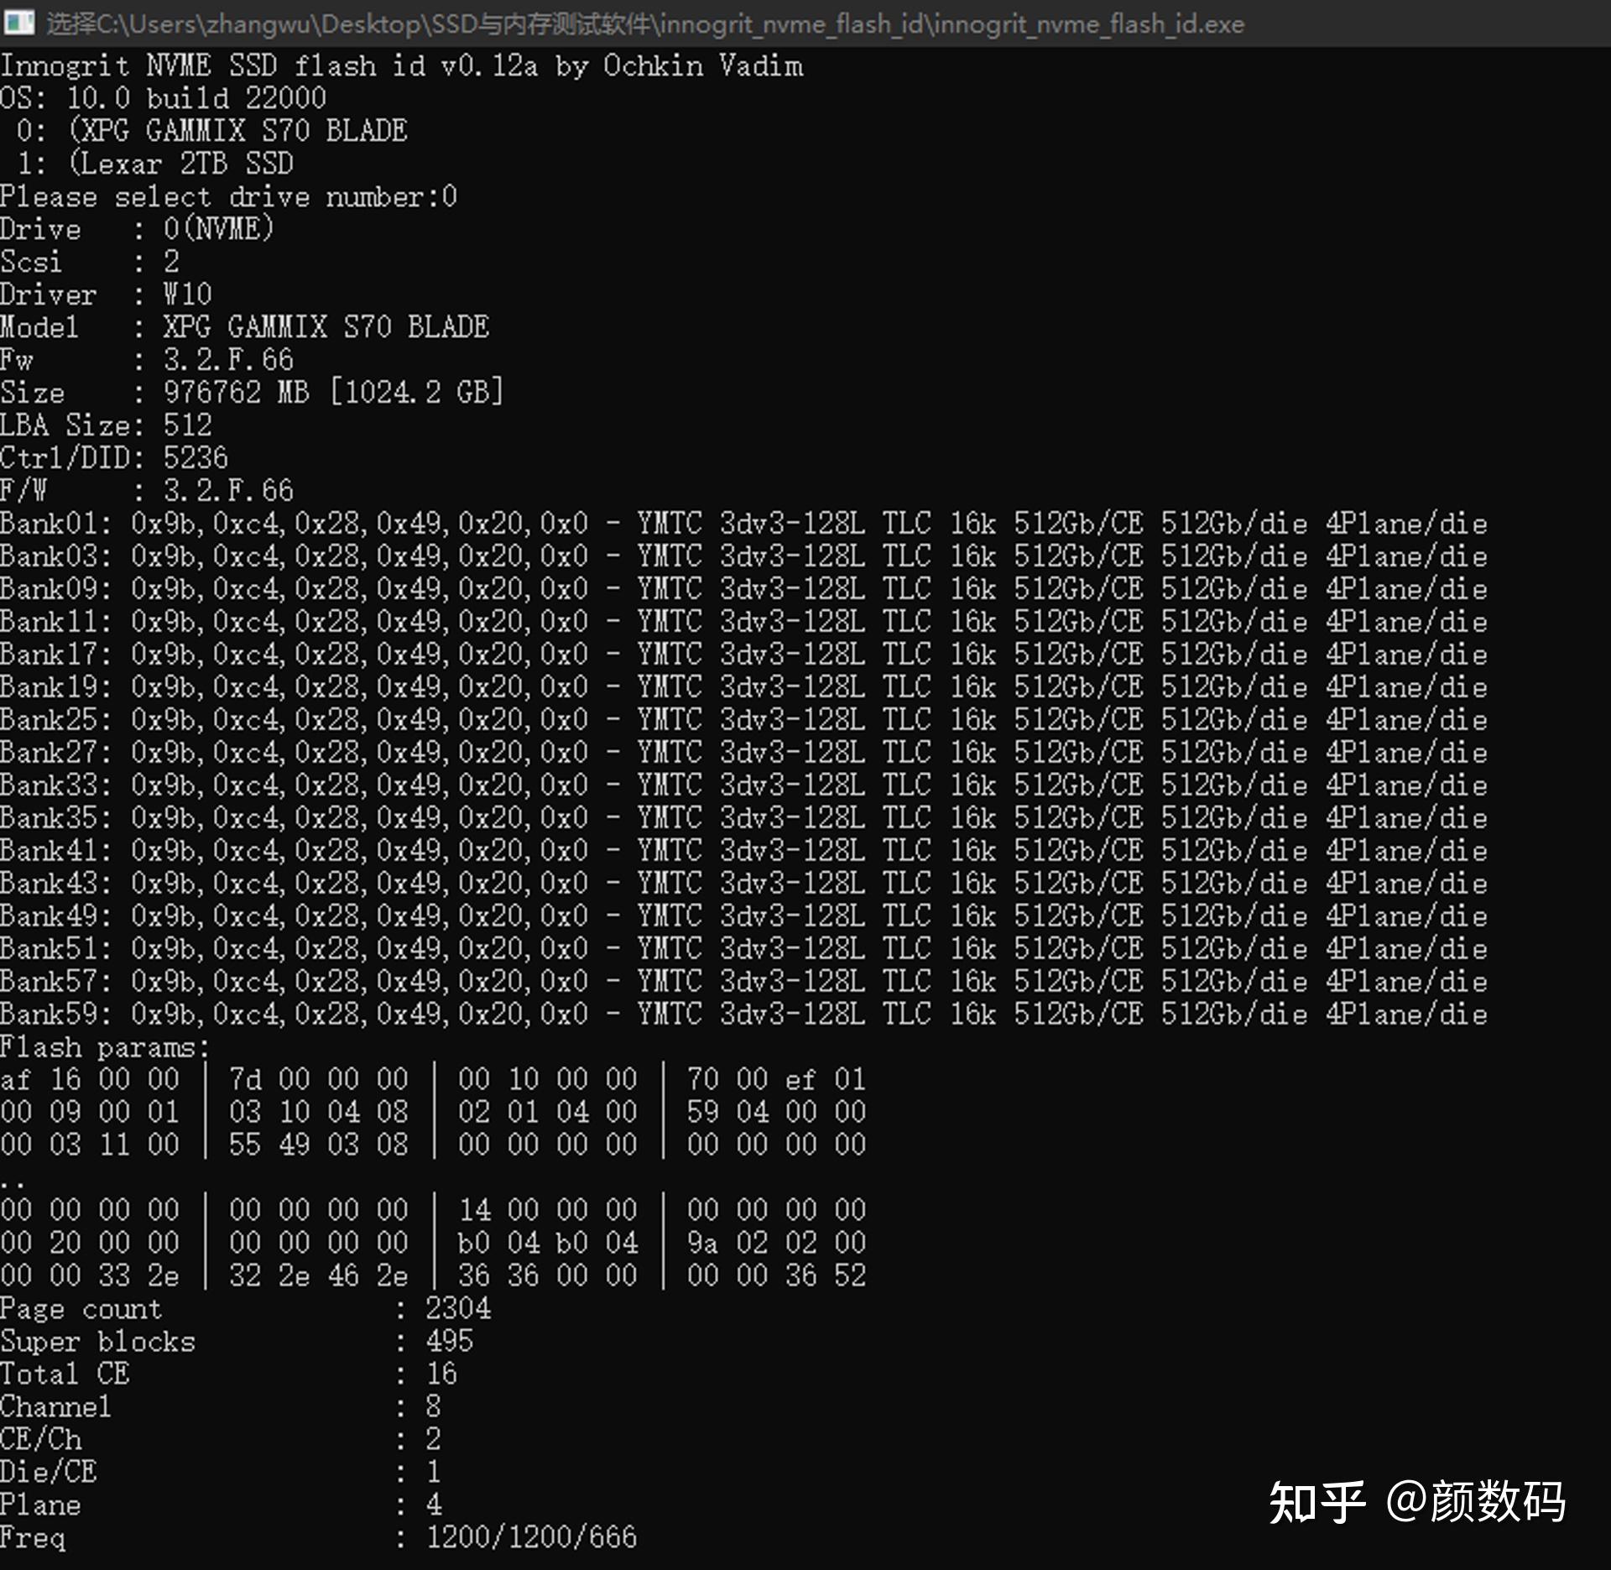The image size is (1611, 1570).
Task: Click the 'Driver : W10' line
Action: pyautogui.click(x=106, y=295)
